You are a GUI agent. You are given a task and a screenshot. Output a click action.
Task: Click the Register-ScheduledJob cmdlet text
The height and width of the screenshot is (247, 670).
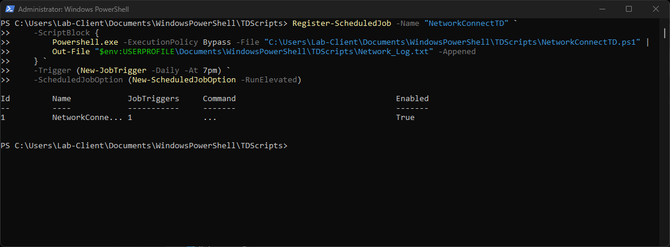coord(341,23)
